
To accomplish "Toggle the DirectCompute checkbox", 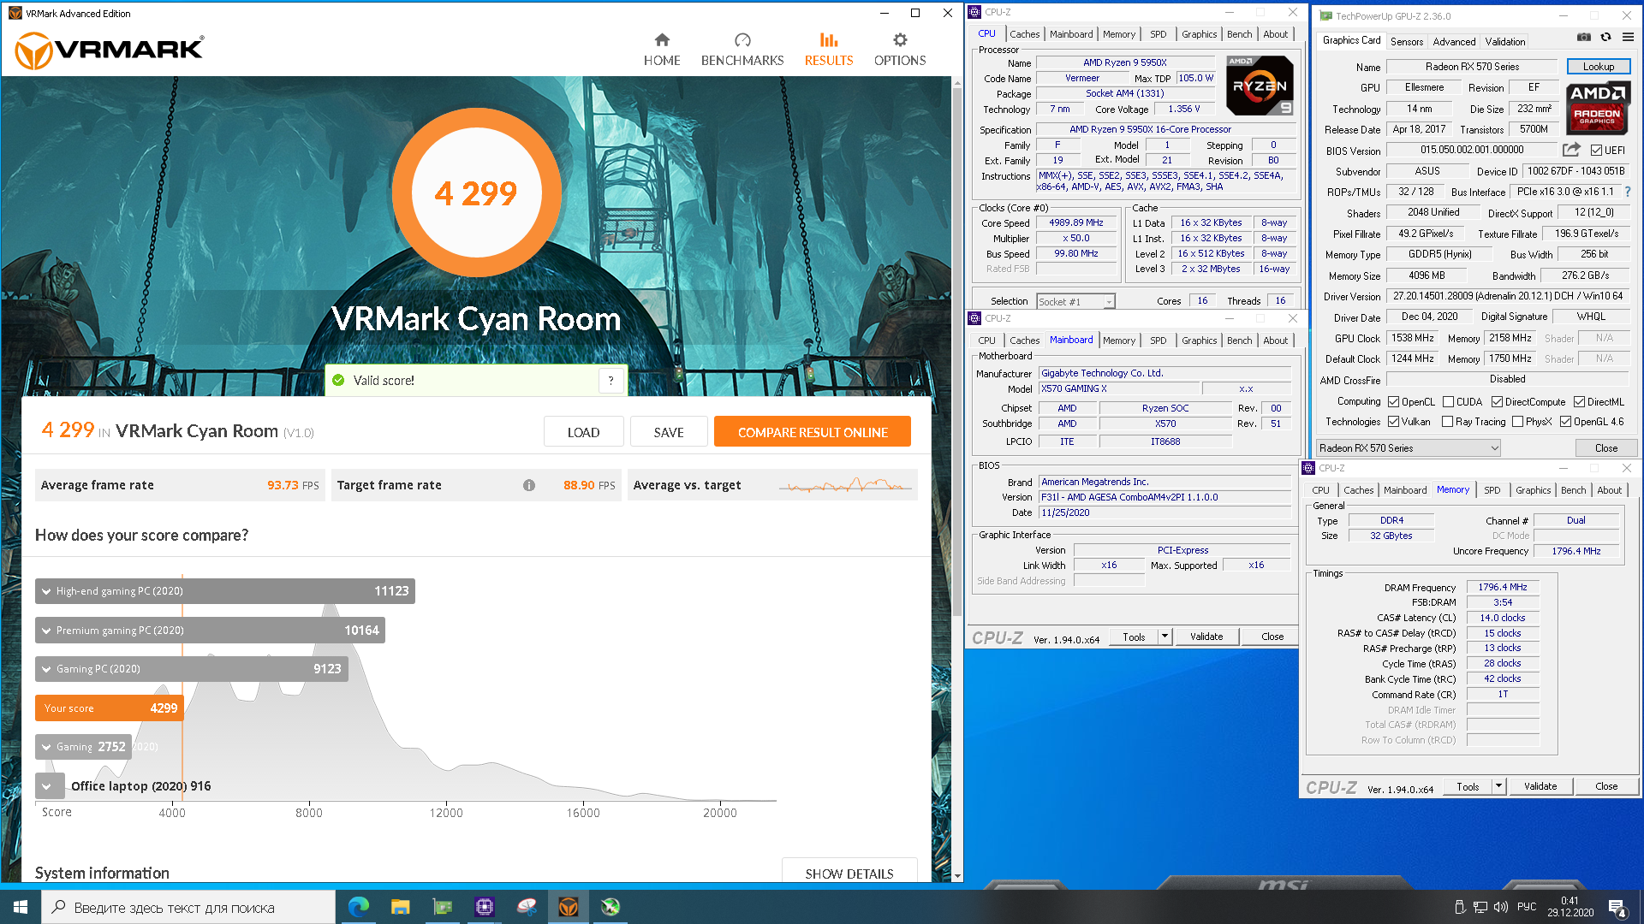I will [1497, 402].
